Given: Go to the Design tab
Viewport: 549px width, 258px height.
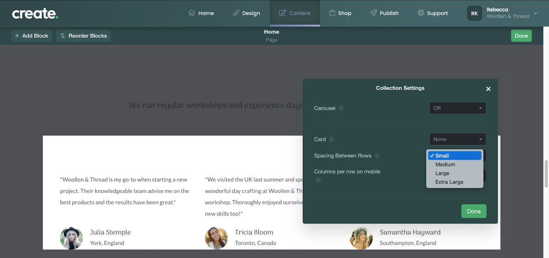Looking at the screenshot, I should 246,13.
